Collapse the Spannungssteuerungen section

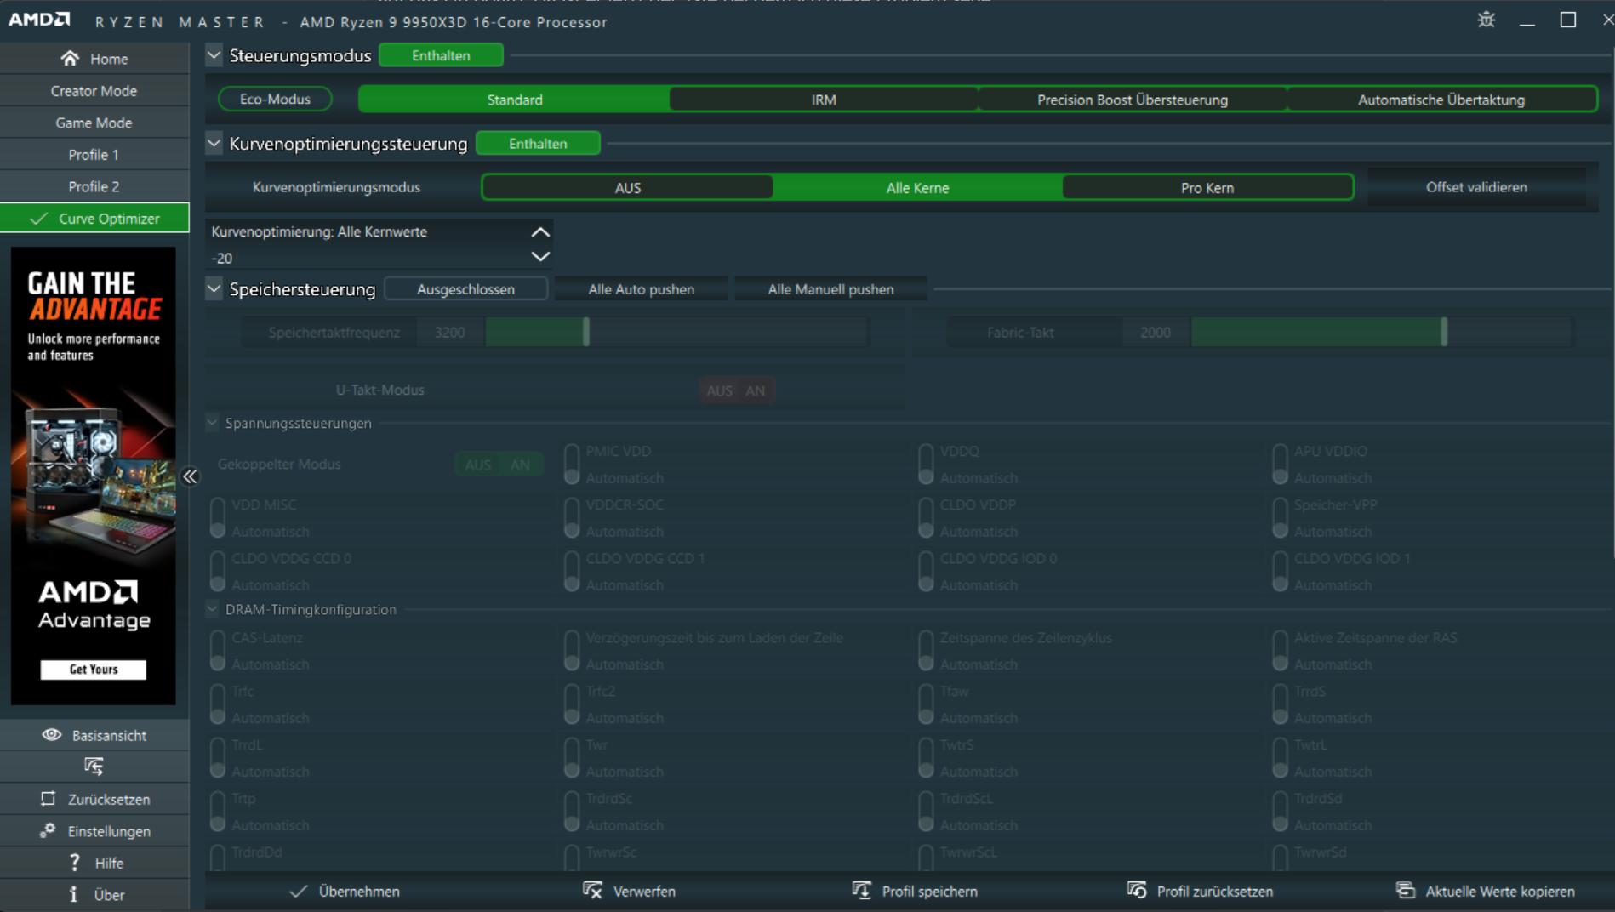(x=212, y=422)
